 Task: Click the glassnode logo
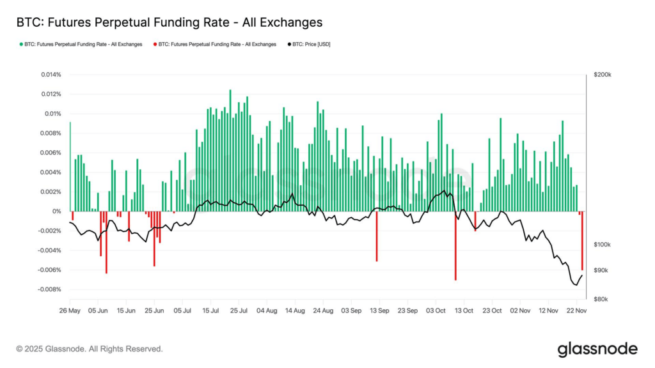[597, 349]
